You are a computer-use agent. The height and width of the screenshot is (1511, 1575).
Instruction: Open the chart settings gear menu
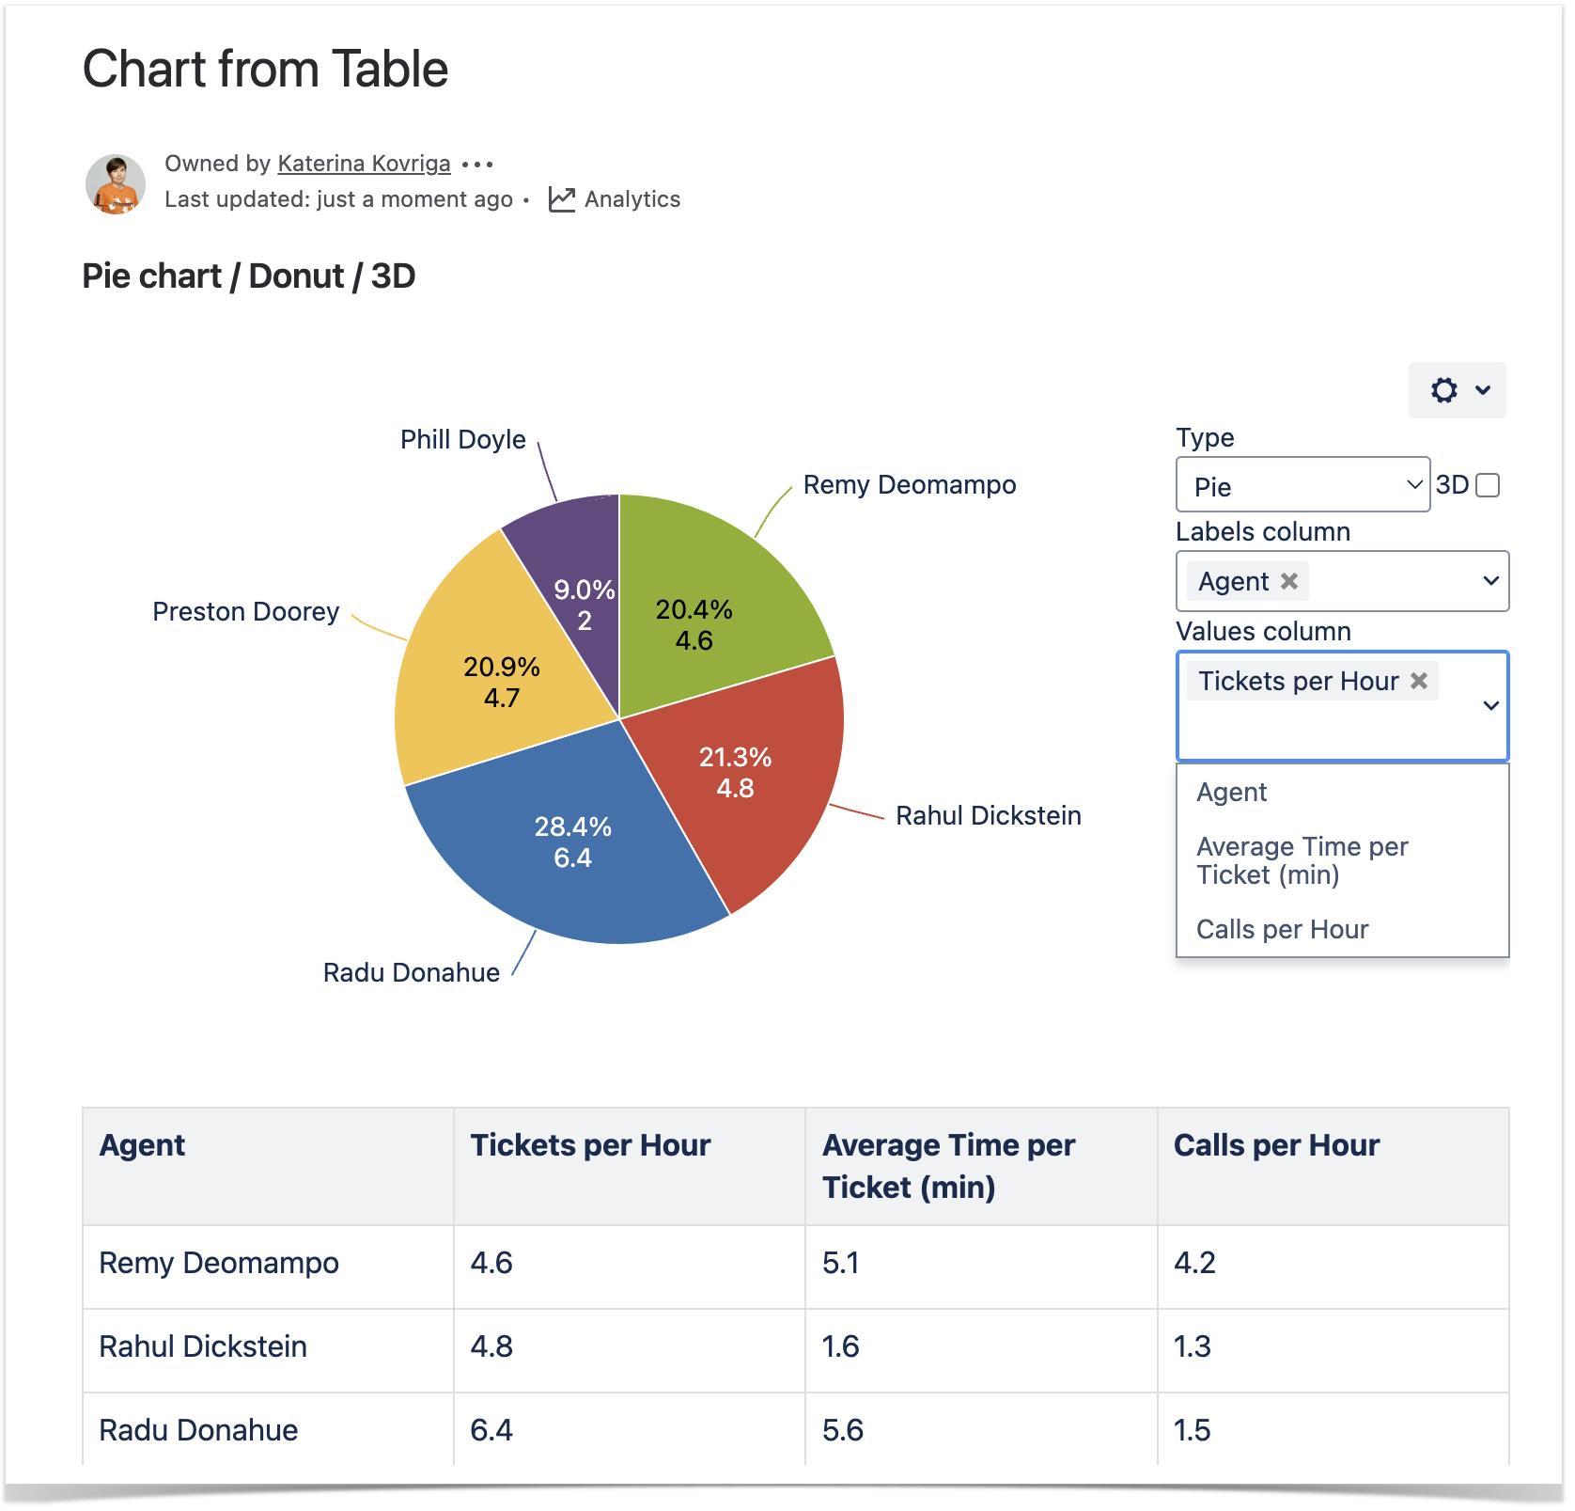pos(1457,390)
